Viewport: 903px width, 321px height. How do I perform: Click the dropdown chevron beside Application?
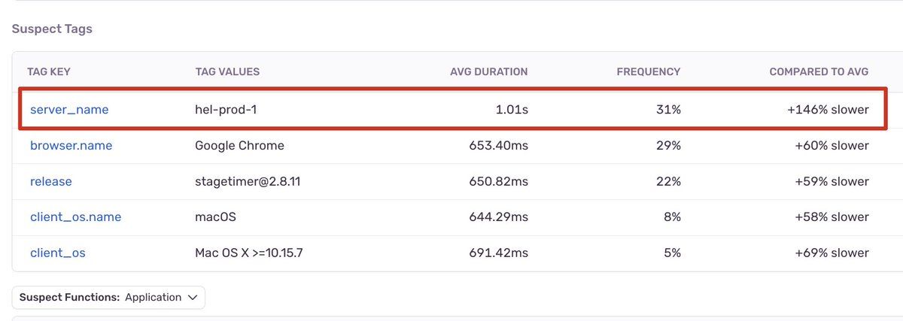pos(193,298)
